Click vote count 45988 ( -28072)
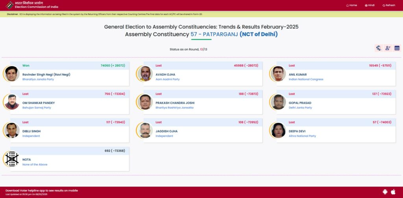 pos(246,66)
